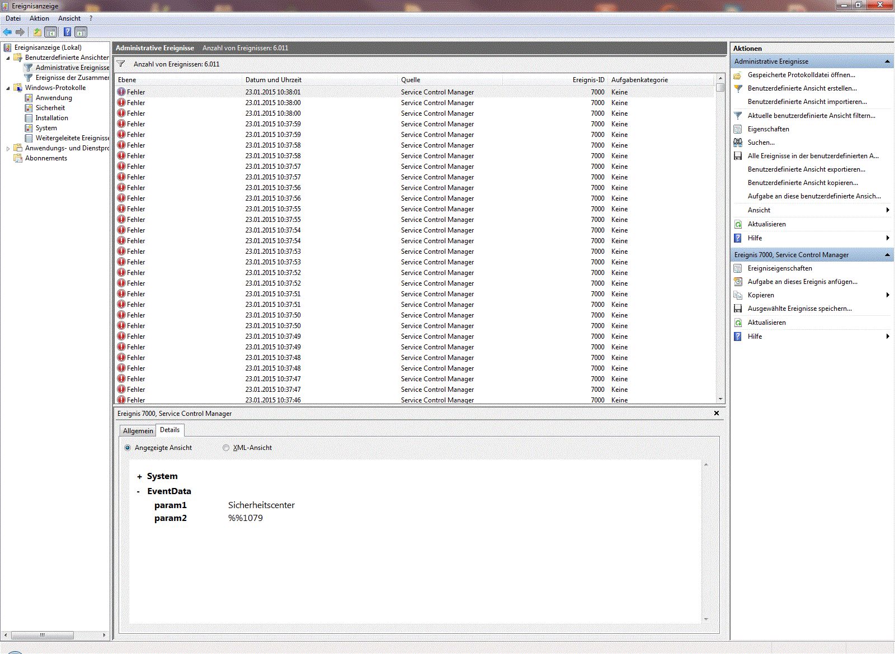Switch to the Details tab
Viewport: 895px width, 654px height.
(169, 430)
